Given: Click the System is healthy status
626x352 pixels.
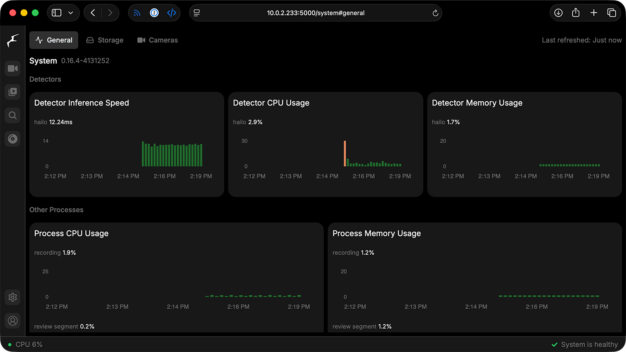Looking at the screenshot, I should pos(584,344).
